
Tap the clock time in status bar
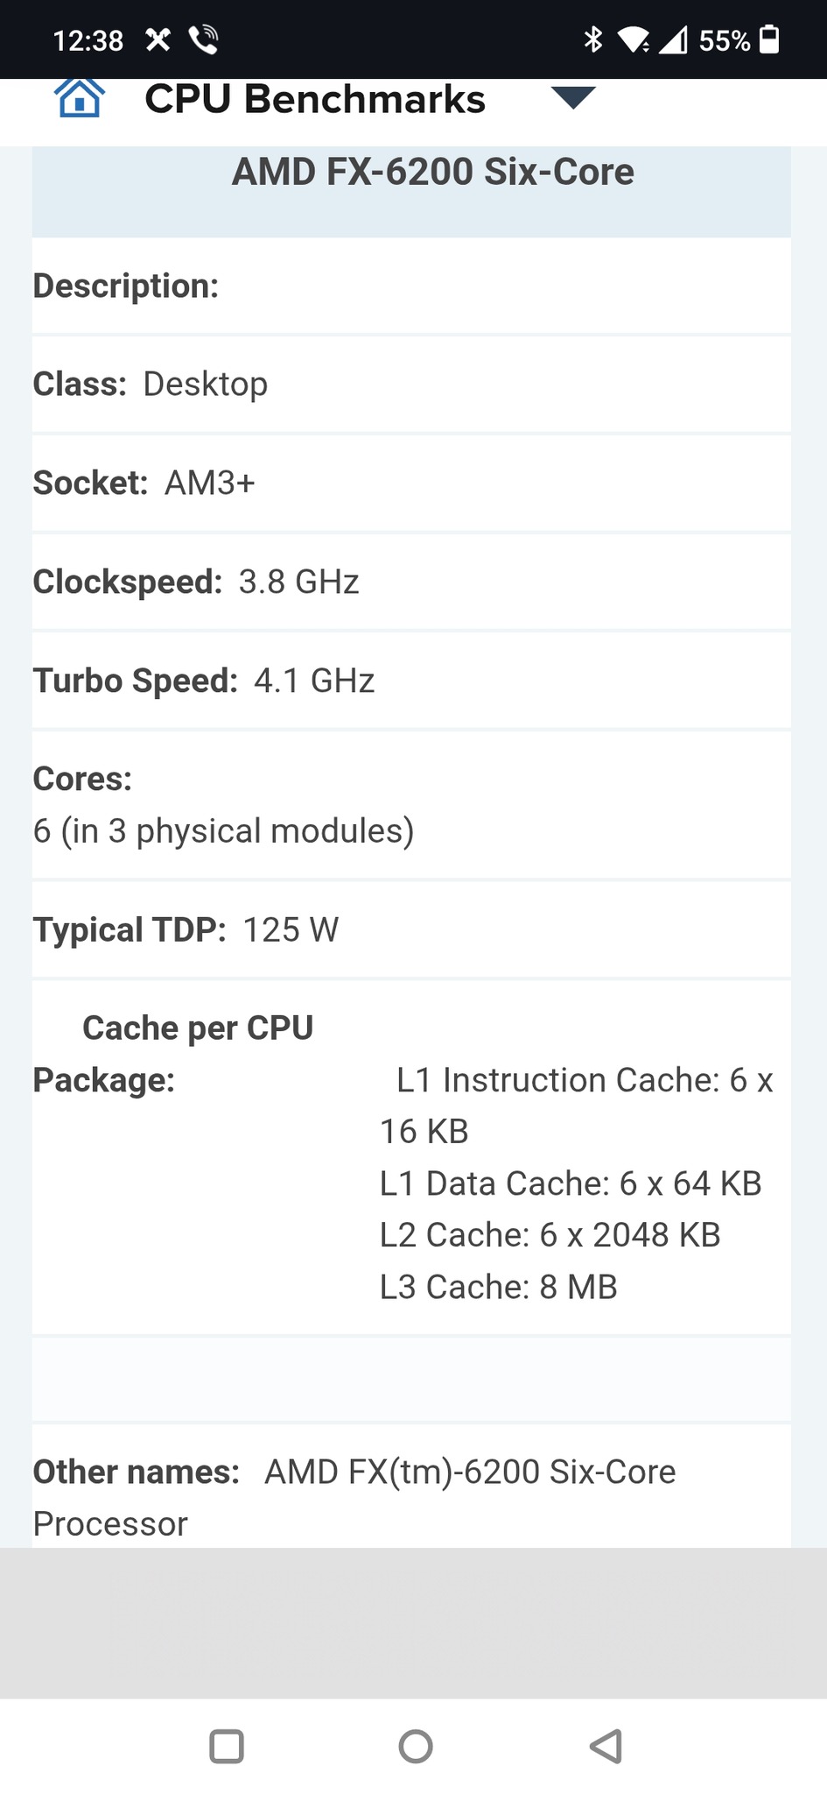(88, 40)
